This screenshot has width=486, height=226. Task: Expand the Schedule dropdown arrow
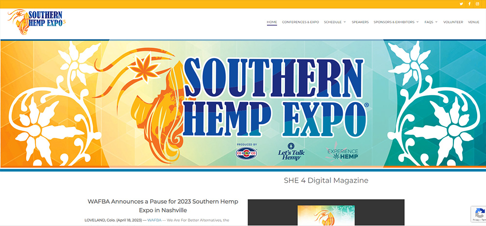point(345,22)
